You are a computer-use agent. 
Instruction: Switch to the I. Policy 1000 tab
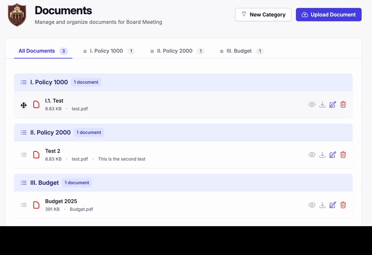tap(109, 51)
